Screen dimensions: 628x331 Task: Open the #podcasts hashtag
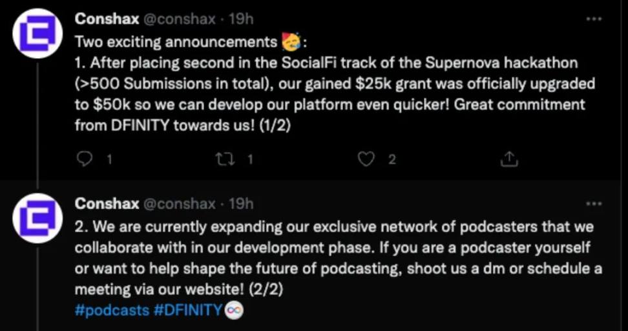(112, 310)
